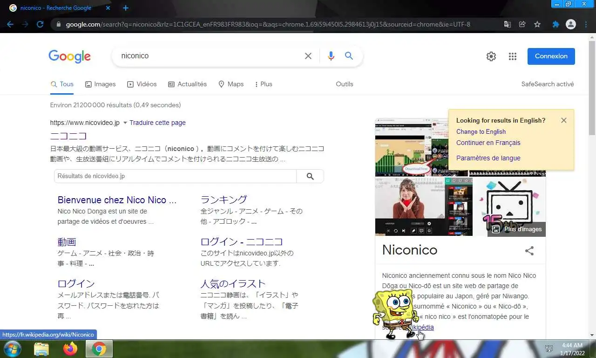Click the Connexion sign-in button

551,56
